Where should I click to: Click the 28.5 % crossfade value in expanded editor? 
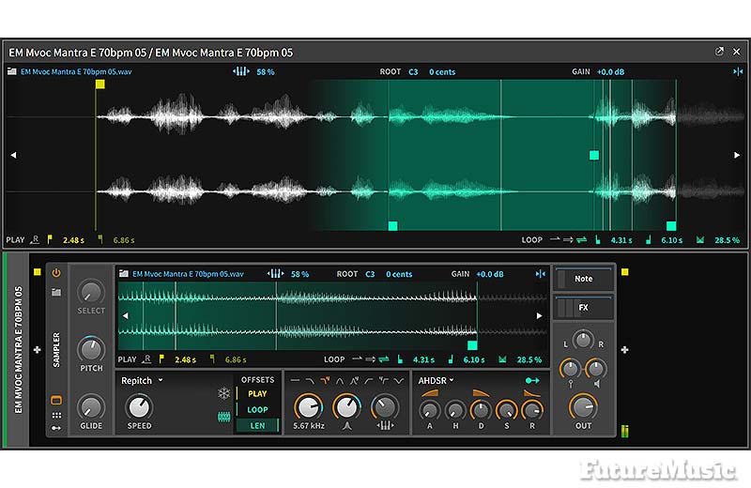tap(727, 240)
